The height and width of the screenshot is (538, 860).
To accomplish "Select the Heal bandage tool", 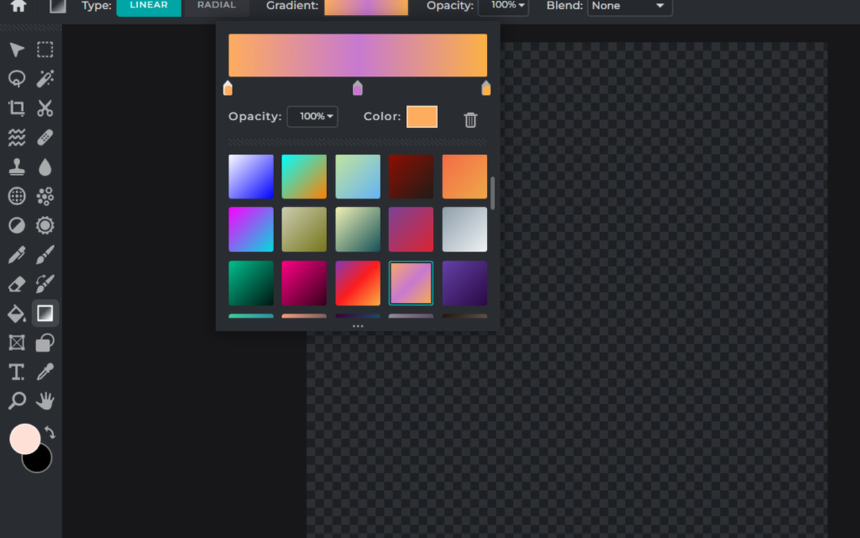I will [45, 138].
